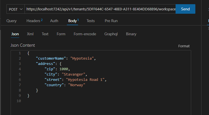Click the Format link

click(x=184, y=46)
